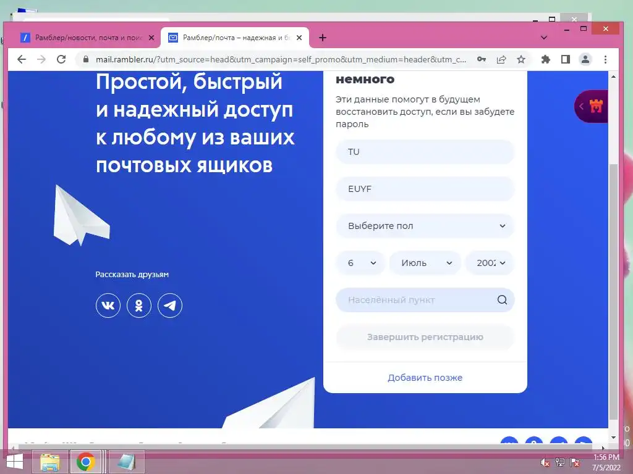
Task: Click the Рассказать друзьям text
Action: 132,275
